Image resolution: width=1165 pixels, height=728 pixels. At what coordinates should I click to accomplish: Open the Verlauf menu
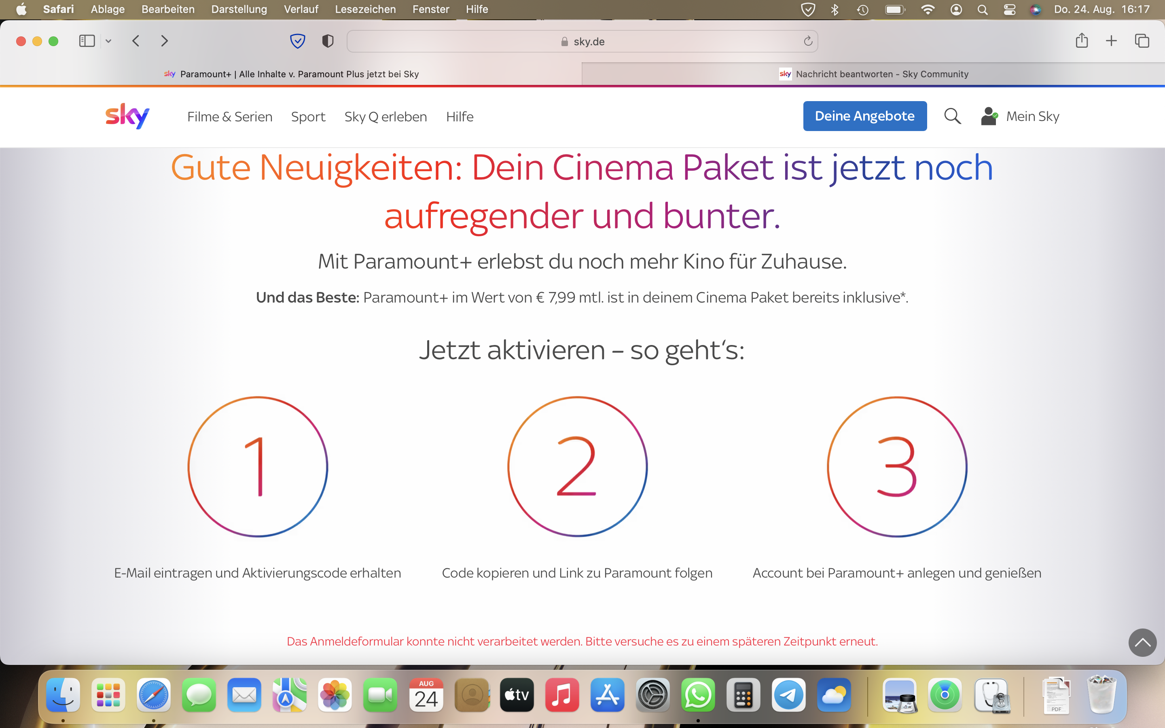pyautogui.click(x=301, y=9)
